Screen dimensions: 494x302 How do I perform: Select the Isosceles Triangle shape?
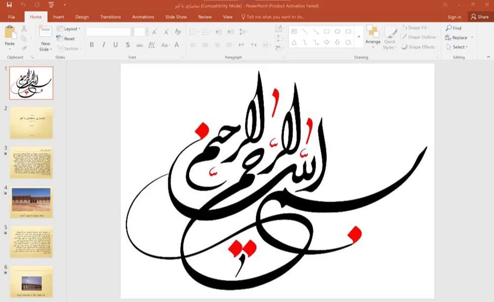[294, 42]
